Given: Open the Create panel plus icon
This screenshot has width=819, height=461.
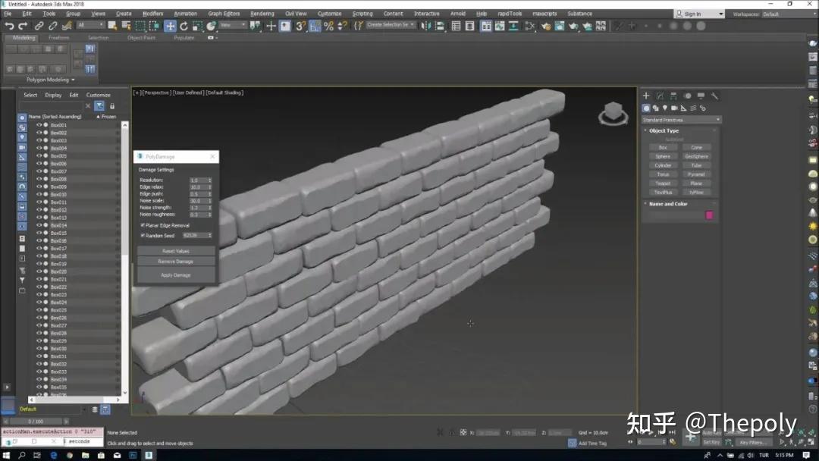Looking at the screenshot, I should click(x=646, y=96).
